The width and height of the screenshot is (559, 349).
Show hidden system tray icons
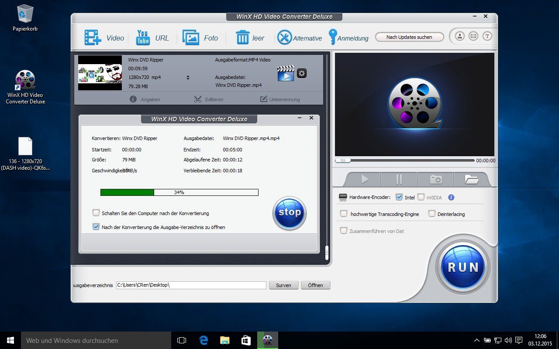[476, 340]
